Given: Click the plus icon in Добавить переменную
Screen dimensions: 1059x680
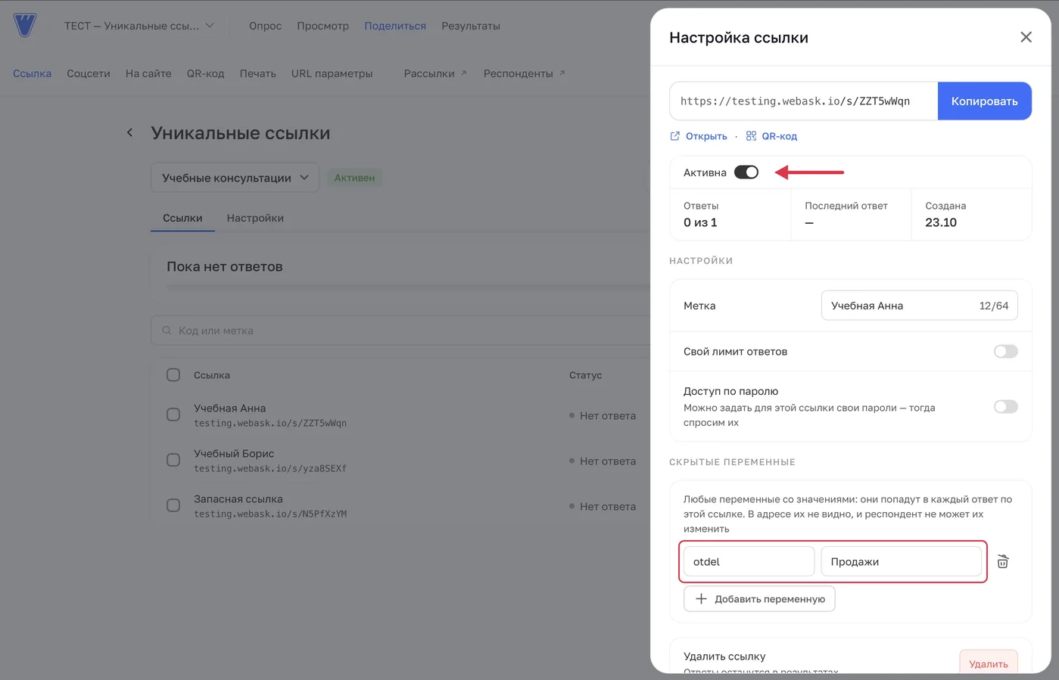Looking at the screenshot, I should pyautogui.click(x=701, y=598).
